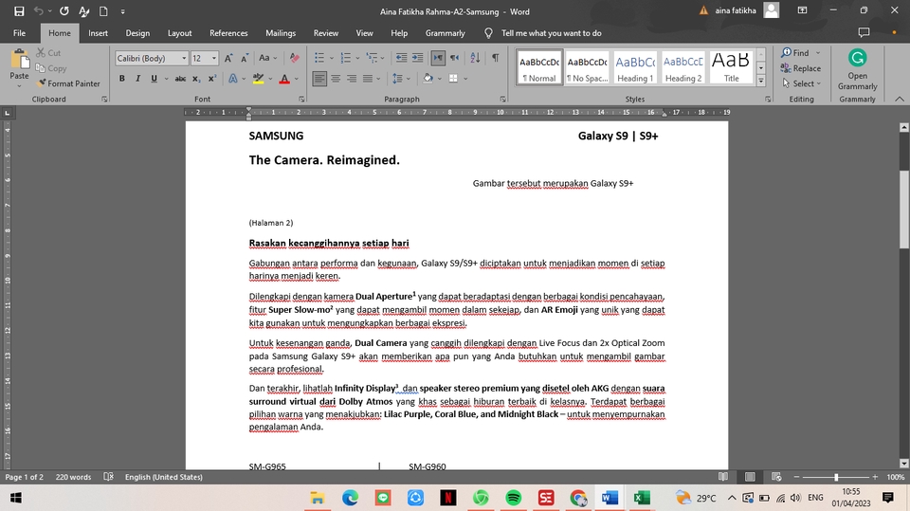
Task: Toggle underline formatting
Action: (x=154, y=79)
